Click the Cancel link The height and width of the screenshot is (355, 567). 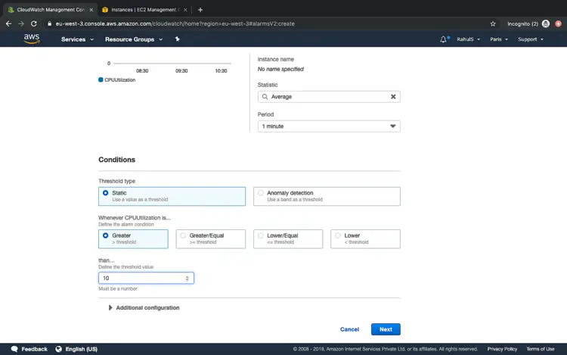tap(349, 329)
